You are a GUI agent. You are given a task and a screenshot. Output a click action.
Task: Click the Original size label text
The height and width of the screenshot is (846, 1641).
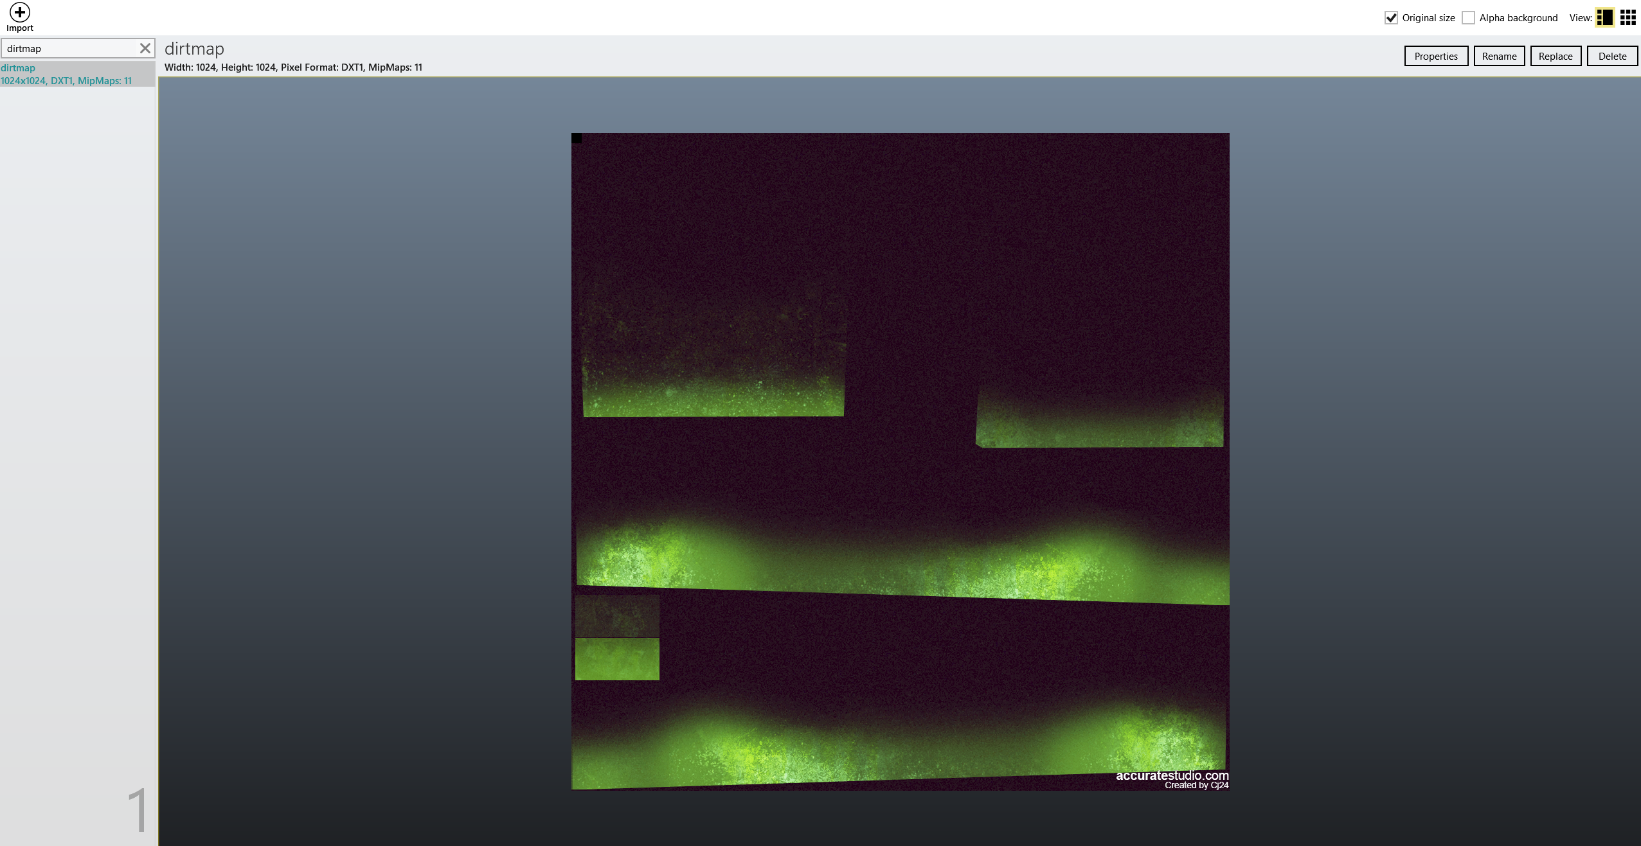pos(1428,18)
